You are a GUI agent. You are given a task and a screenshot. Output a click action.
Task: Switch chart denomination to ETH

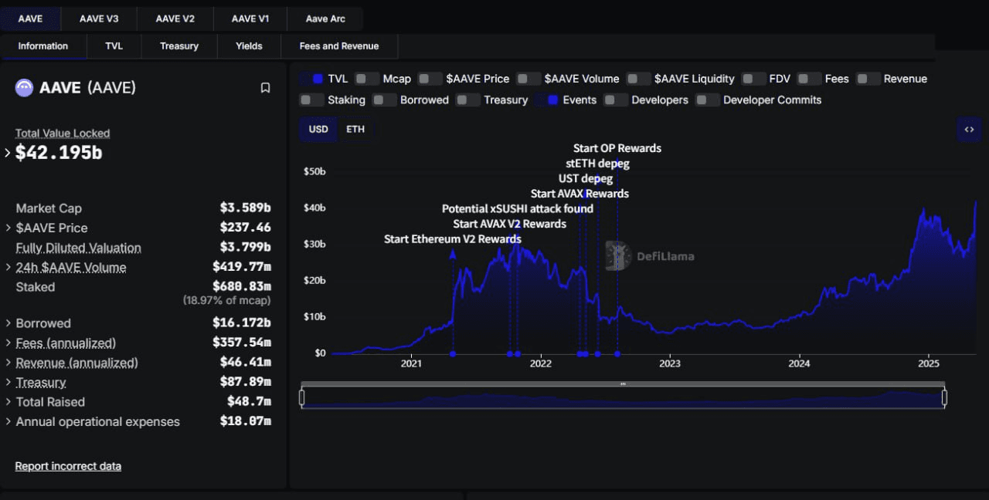pyautogui.click(x=355, y=129)
